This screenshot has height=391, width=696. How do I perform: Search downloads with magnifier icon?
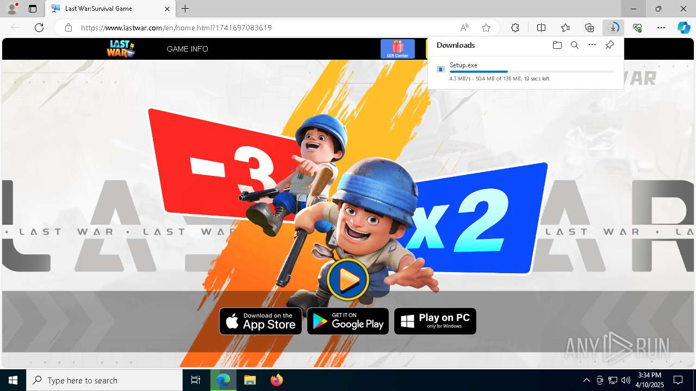(574, 45)
